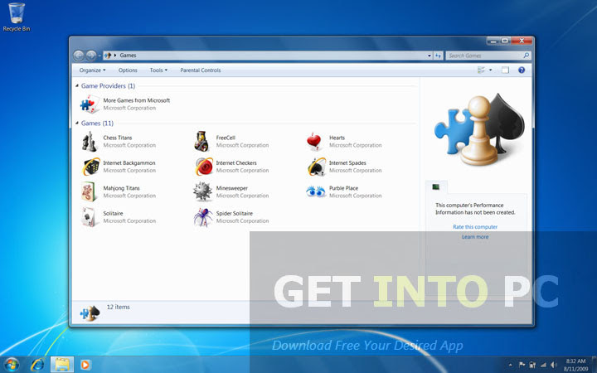Select the Internet Spades icon
Screen dimensions: 597x373
click(x=317, y=167)
